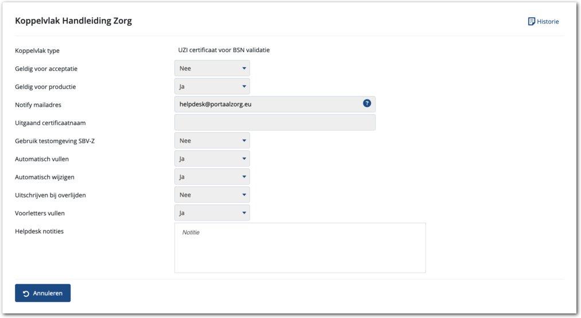Expand the Automatisch wijzigen dropdown

pos(212,176)
